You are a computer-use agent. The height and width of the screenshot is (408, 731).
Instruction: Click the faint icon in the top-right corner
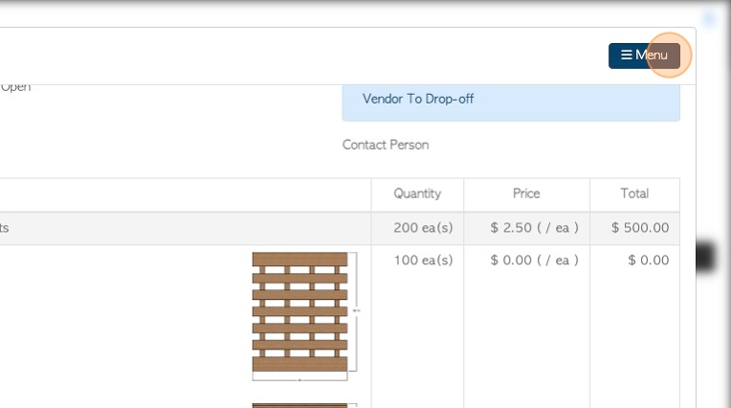pos(710,18)
